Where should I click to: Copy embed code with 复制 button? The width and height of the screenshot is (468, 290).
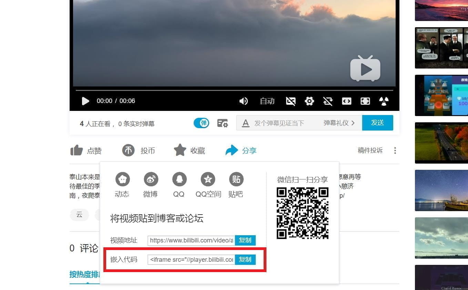pos(245,260)
